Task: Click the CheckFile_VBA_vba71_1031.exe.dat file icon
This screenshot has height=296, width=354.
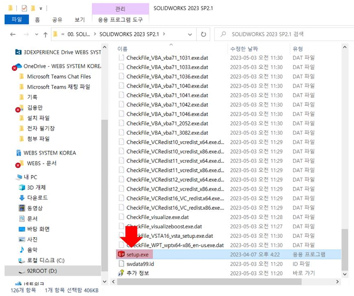Action: coord(122,57)
